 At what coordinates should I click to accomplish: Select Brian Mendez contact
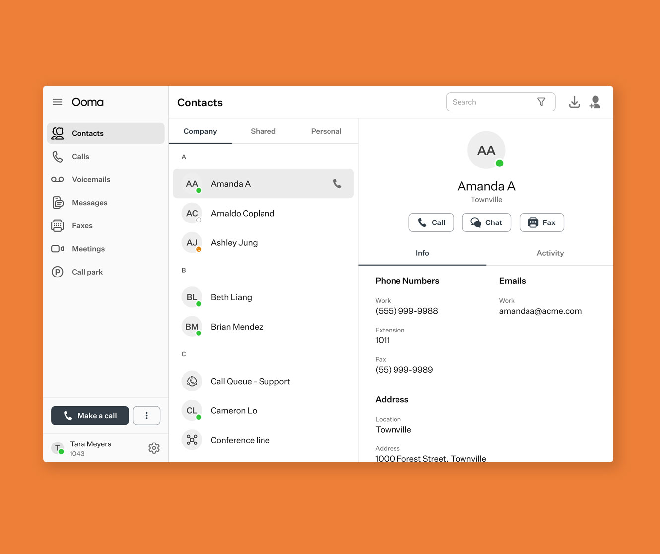coord(264,327)
